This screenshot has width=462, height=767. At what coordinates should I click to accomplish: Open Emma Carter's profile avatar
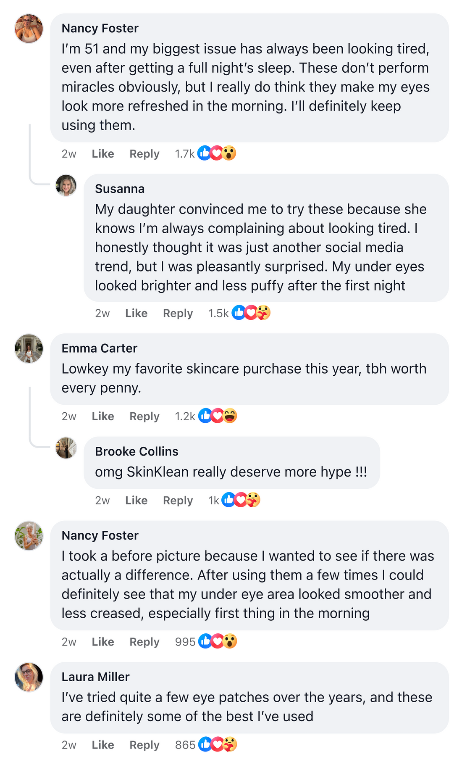coord(29,349)
